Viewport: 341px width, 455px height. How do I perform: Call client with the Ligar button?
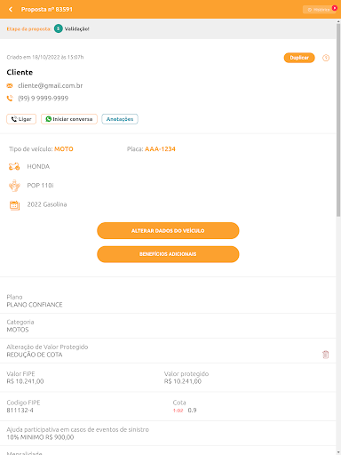(21, 119)
